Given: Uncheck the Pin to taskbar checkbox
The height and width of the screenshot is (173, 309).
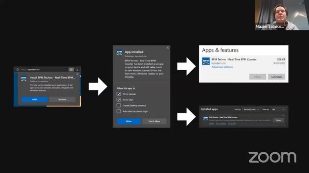Looking at the screenshot, I should [119, 94].
